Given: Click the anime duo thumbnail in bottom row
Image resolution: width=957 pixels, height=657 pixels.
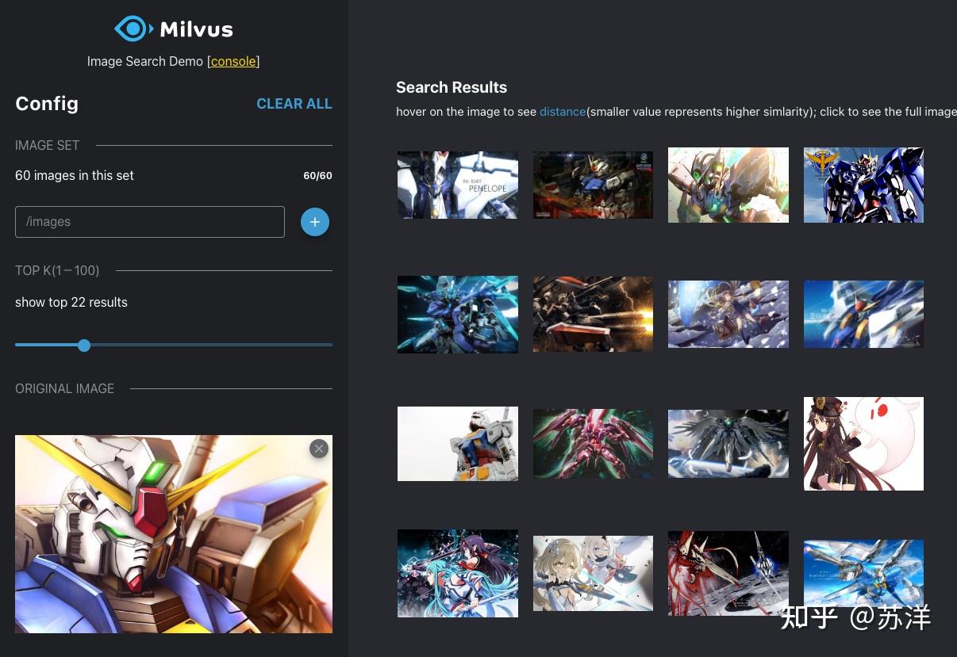Looking at the screenshot, I should point(457,573).
